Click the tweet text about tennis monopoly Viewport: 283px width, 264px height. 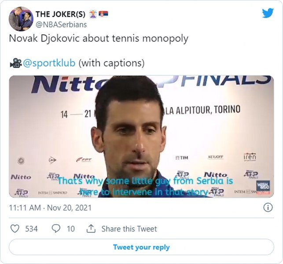(x=99, y=38)
